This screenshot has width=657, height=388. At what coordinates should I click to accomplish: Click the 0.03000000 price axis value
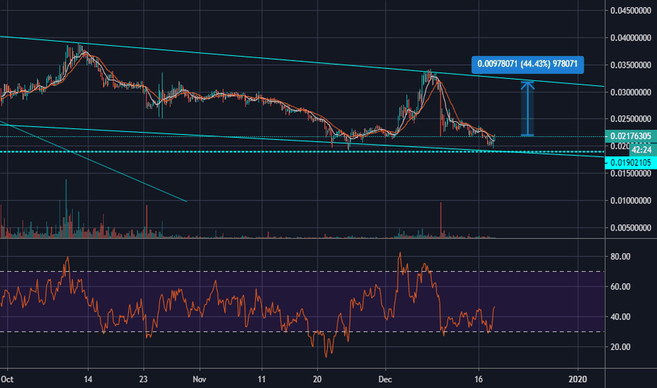click(631, 92)
